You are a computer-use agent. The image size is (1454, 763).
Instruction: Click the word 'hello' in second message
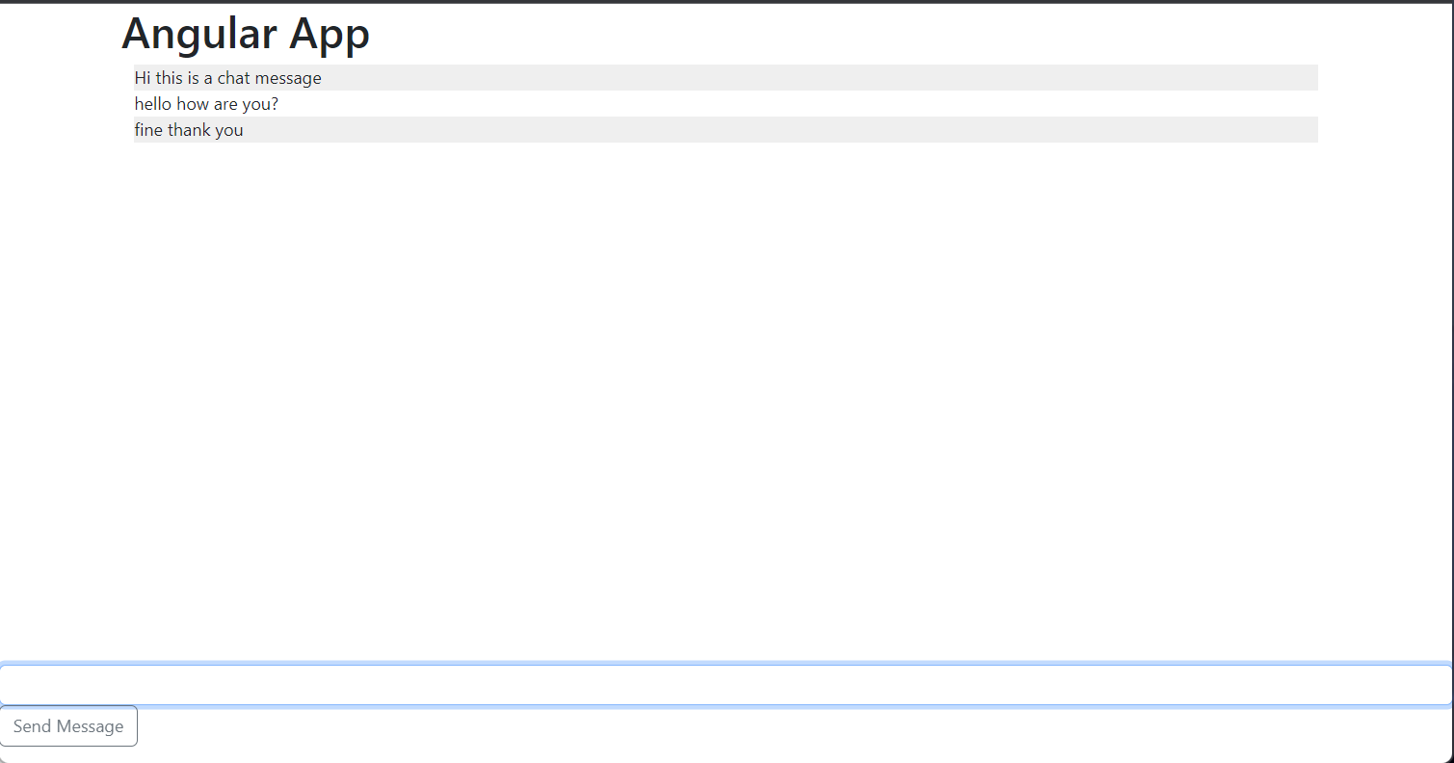153,104
